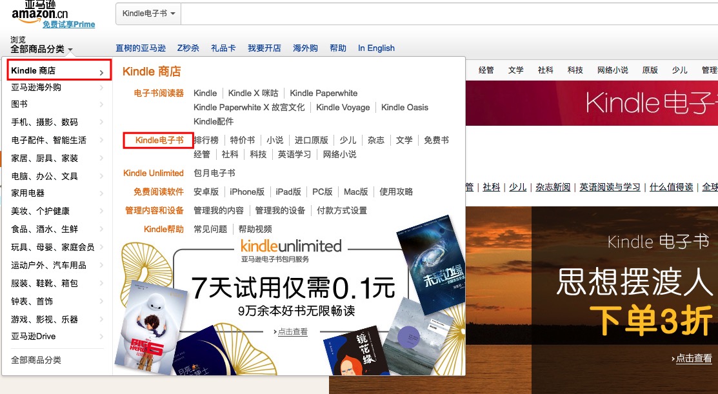Open the 免费试享Prime link

coord(68,25)
